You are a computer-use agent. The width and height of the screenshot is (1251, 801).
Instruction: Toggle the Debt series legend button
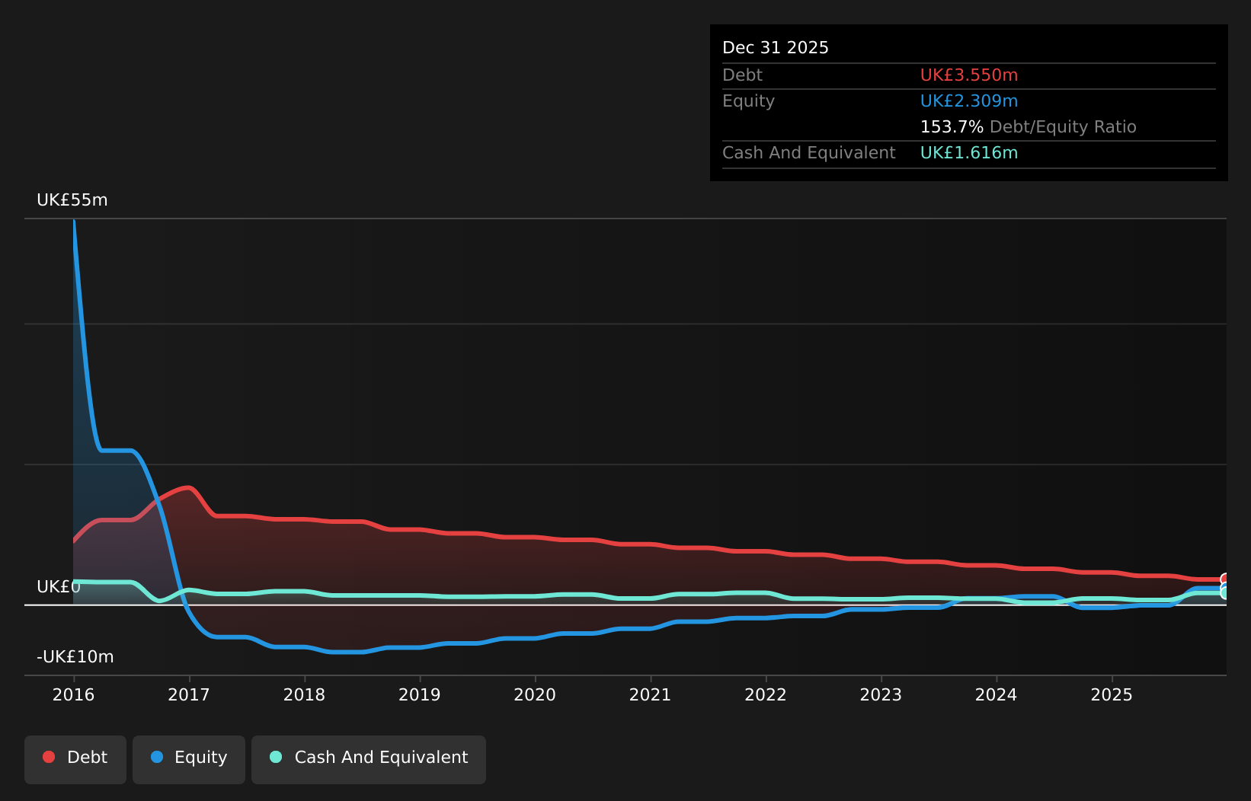point(75,759)
